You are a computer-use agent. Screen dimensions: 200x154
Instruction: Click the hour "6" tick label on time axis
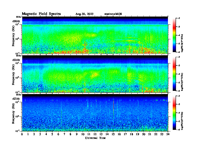pos(58,134)
